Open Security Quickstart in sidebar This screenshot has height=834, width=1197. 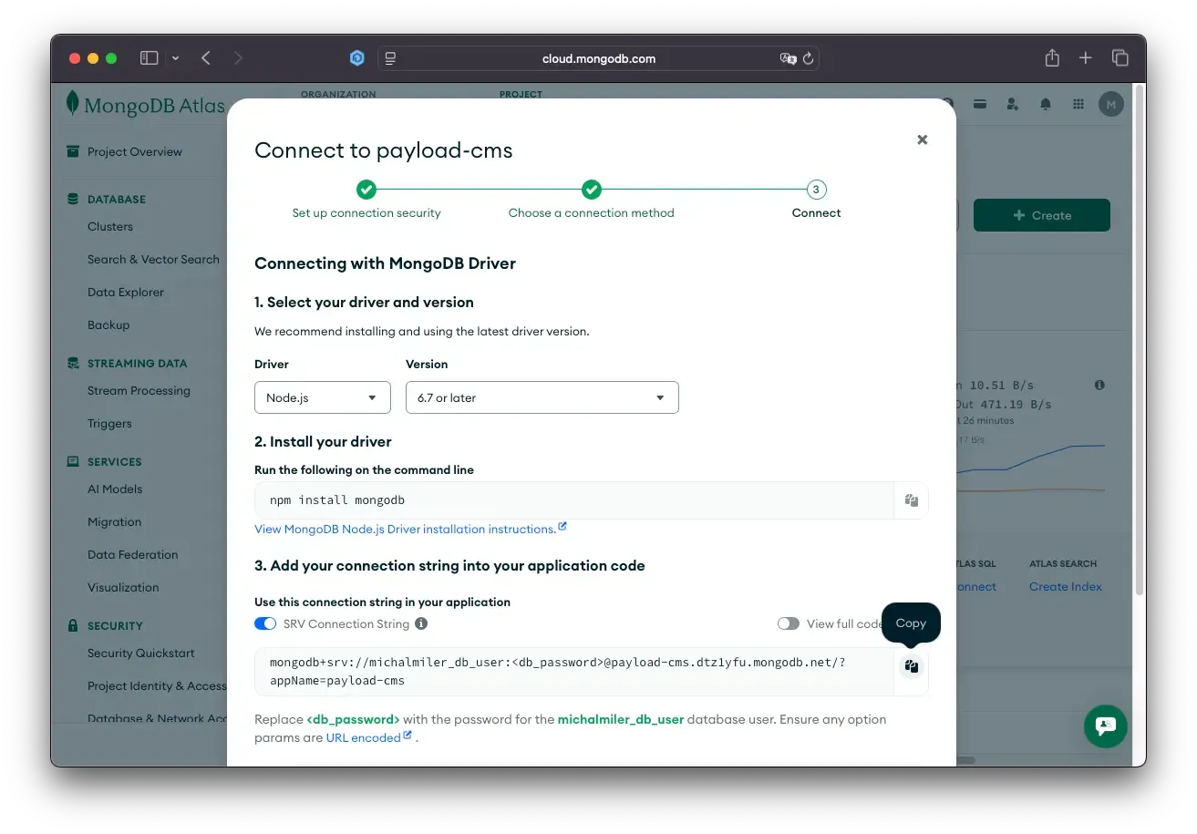(141, 653)
